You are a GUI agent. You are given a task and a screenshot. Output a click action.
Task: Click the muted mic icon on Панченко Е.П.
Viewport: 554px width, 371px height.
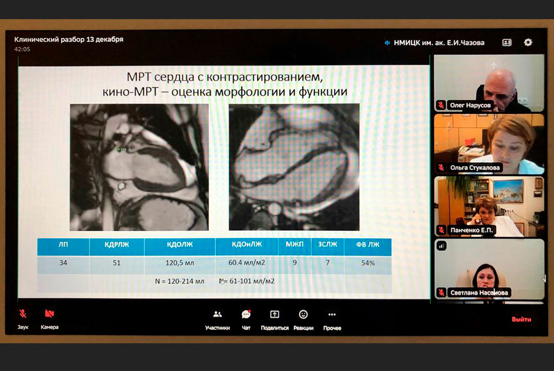(x=441, y=230)
